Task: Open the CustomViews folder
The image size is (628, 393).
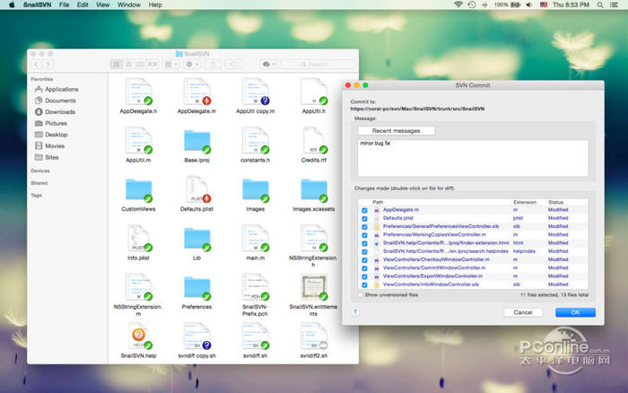Action: pos(138,191)
